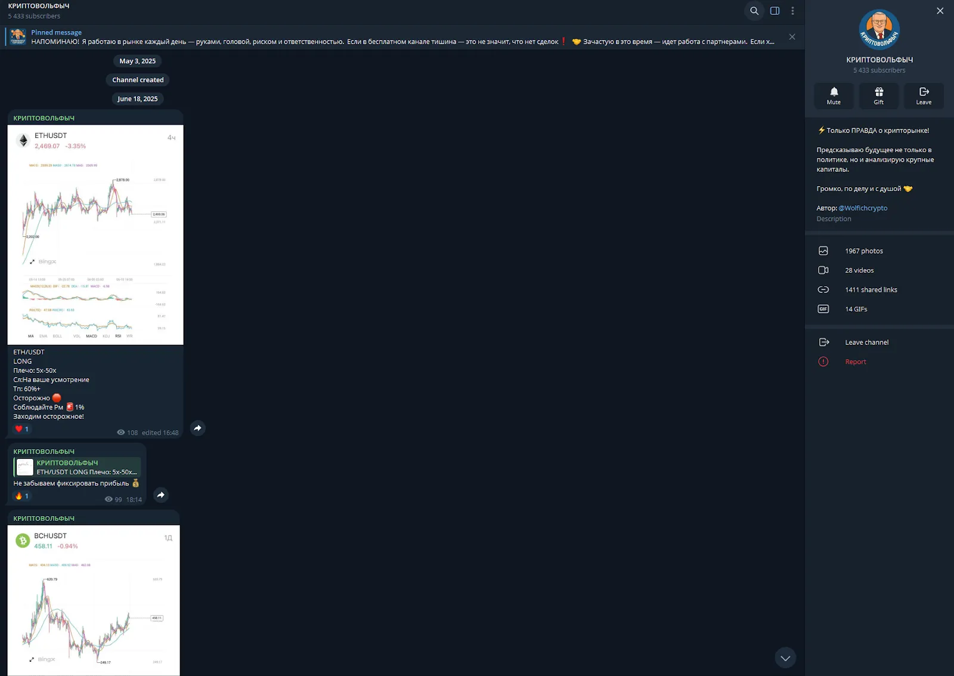Report this channel
This screenshot has height=676, width=954.
point(879,362)
